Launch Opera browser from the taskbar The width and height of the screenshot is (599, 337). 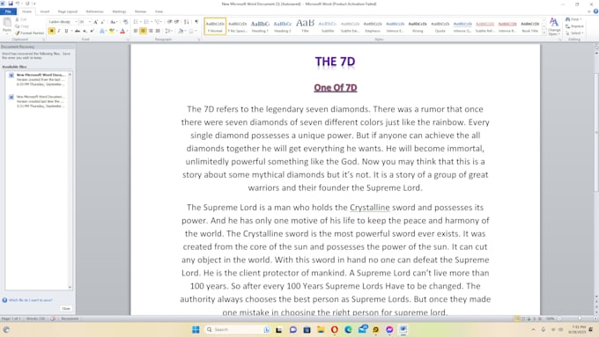(335, 329)
